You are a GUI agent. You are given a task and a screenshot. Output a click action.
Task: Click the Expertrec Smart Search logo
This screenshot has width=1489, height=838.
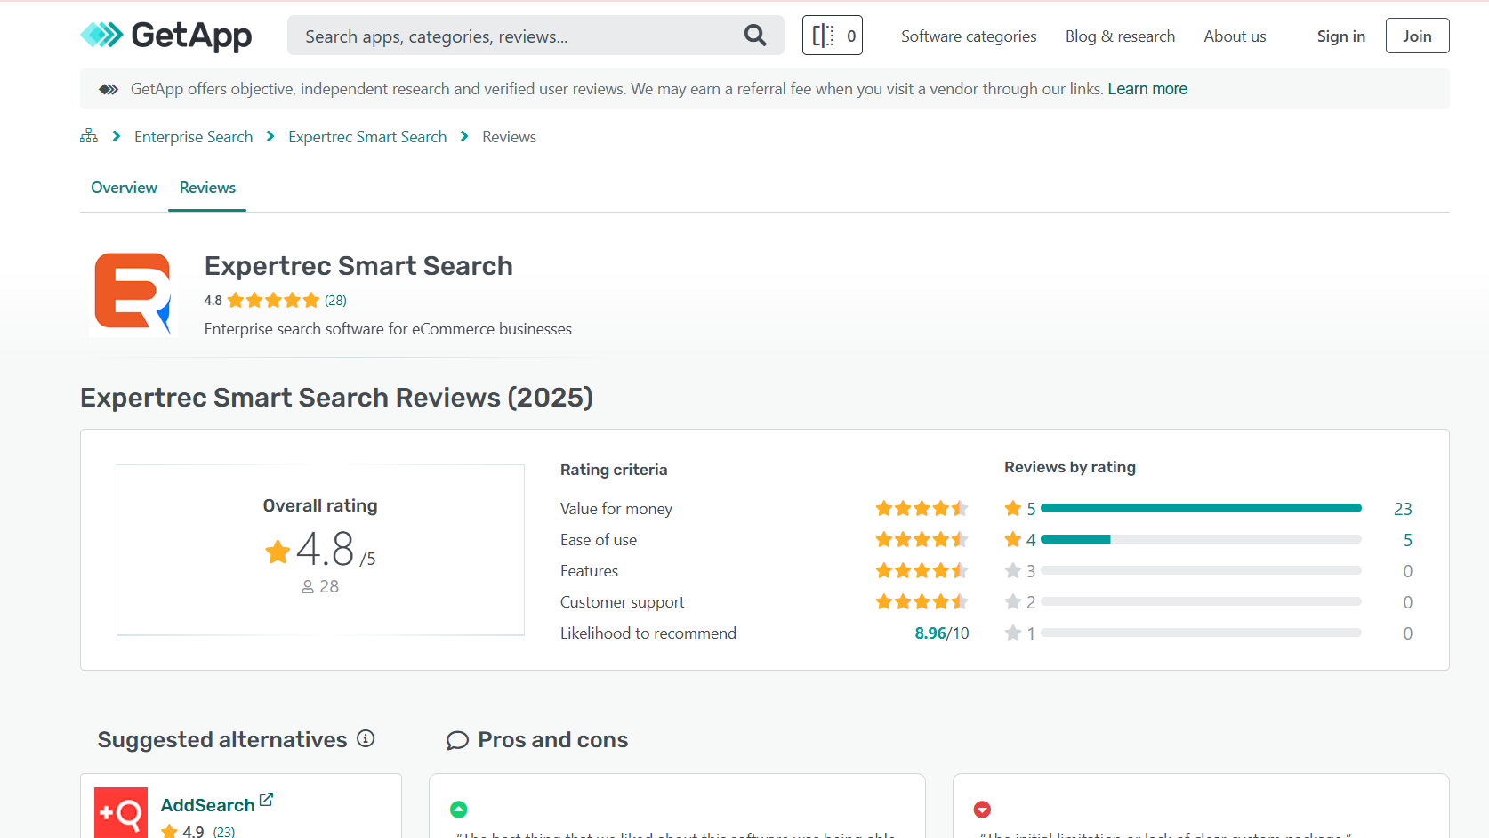tap(133, 293)
